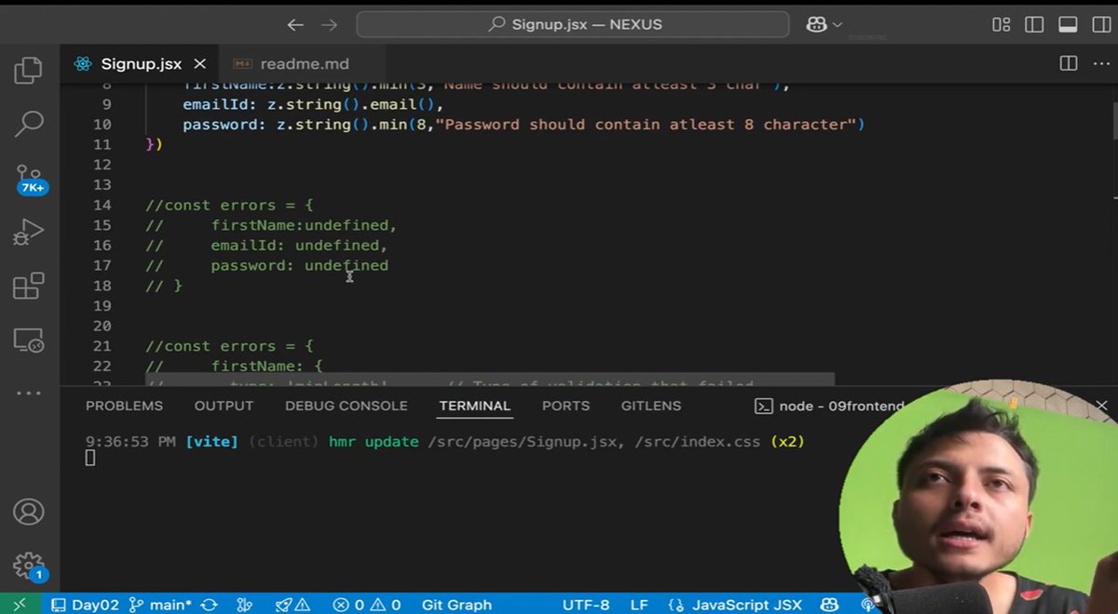This screenshot has height=614, width=1118.
Task: Click Day02 folder in status bar
Action: [x=85, y=604]
